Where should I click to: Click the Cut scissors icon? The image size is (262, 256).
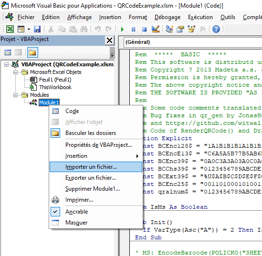(x=51, y=29)
